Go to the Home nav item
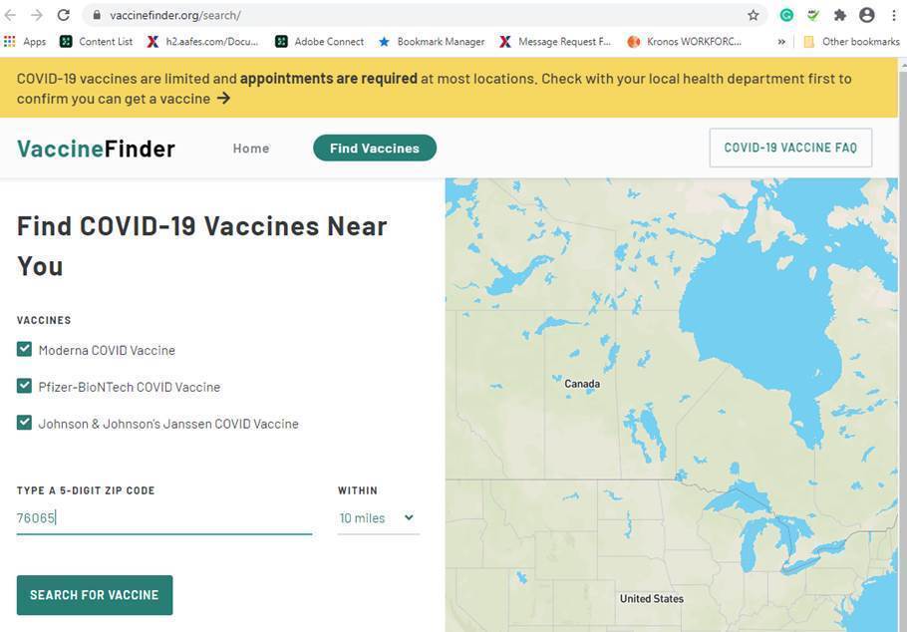This screenshot has height=632, width=907. (x=251, y=149)
